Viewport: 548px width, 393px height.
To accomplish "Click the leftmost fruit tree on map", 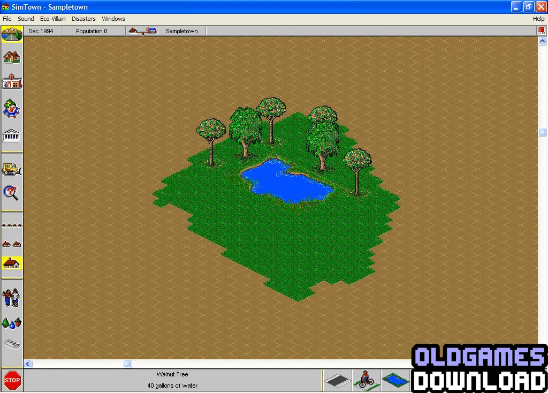I will (x=211, y=141).
